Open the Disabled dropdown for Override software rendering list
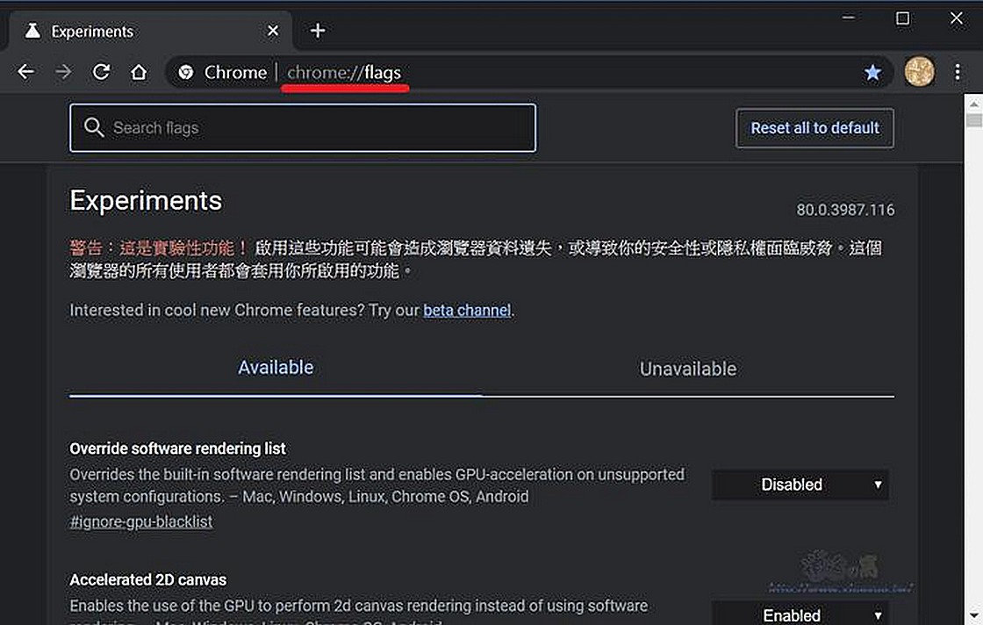 800,485
